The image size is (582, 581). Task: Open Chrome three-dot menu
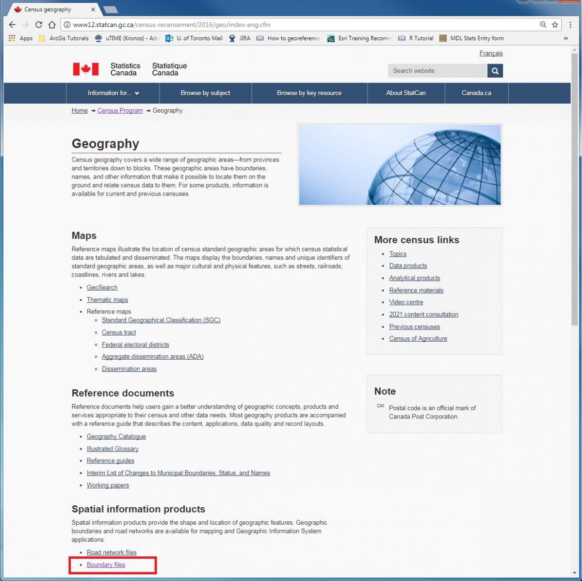[x=570, y=25]
